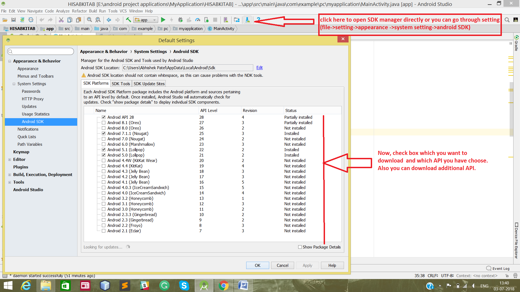This screenshot has width=520, height=292.
Task: Select HTTP Proxy settings item
Action: (33, 99)
